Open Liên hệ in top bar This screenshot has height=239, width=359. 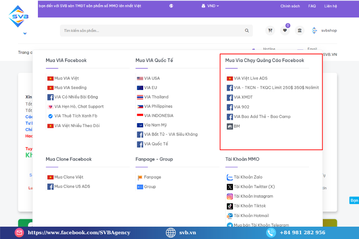[330, 6]
